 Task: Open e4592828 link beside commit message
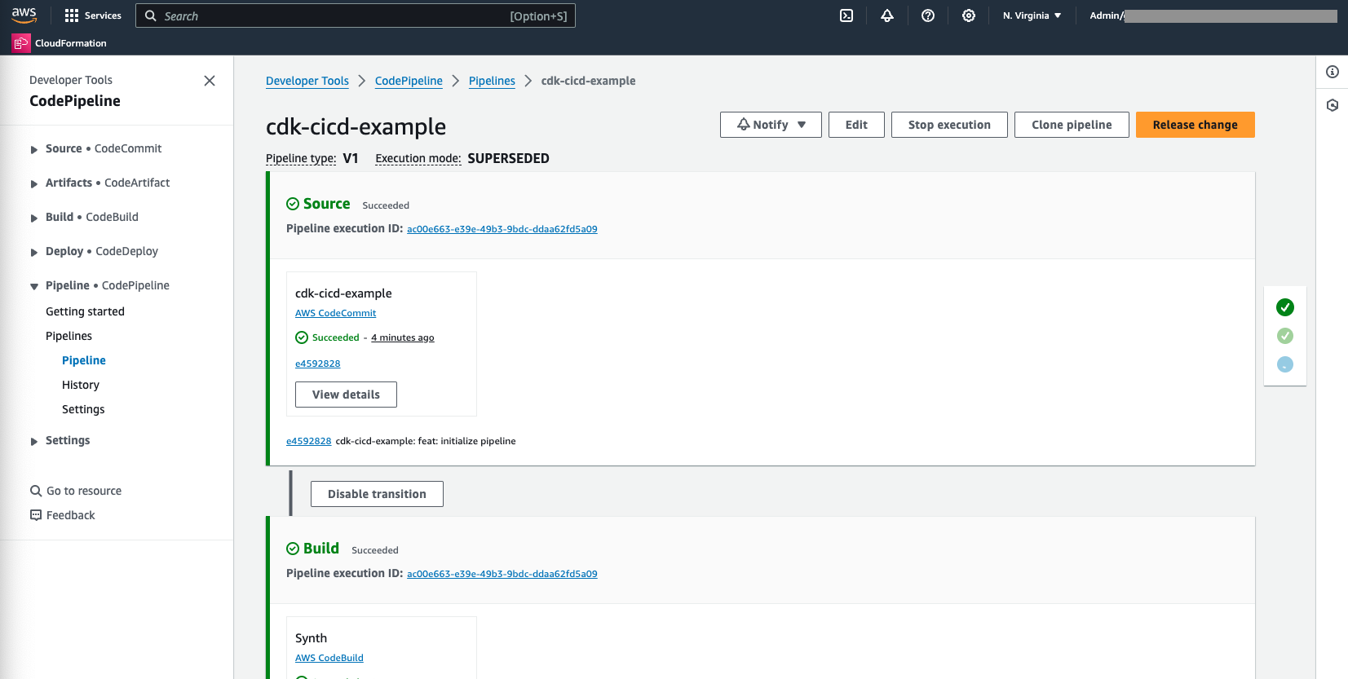[x=308, y=441]
